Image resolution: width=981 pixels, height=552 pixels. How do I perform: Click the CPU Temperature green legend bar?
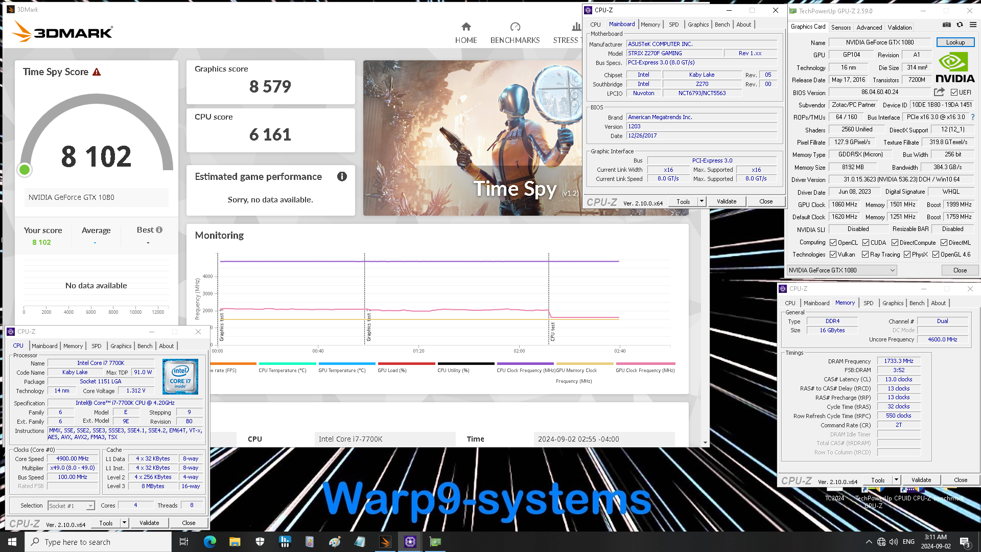287,364
